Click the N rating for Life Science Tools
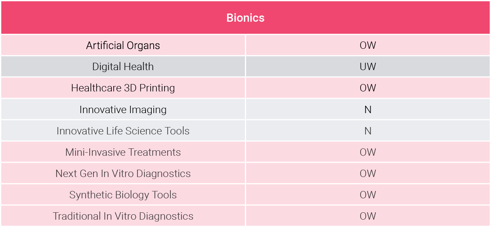 368,131
